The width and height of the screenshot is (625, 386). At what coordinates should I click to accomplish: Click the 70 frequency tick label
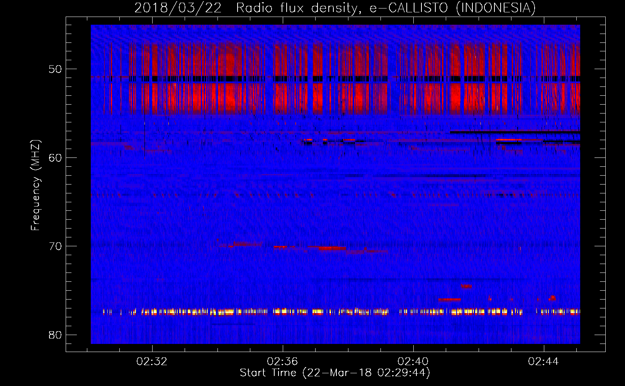[x=55, y=246]
